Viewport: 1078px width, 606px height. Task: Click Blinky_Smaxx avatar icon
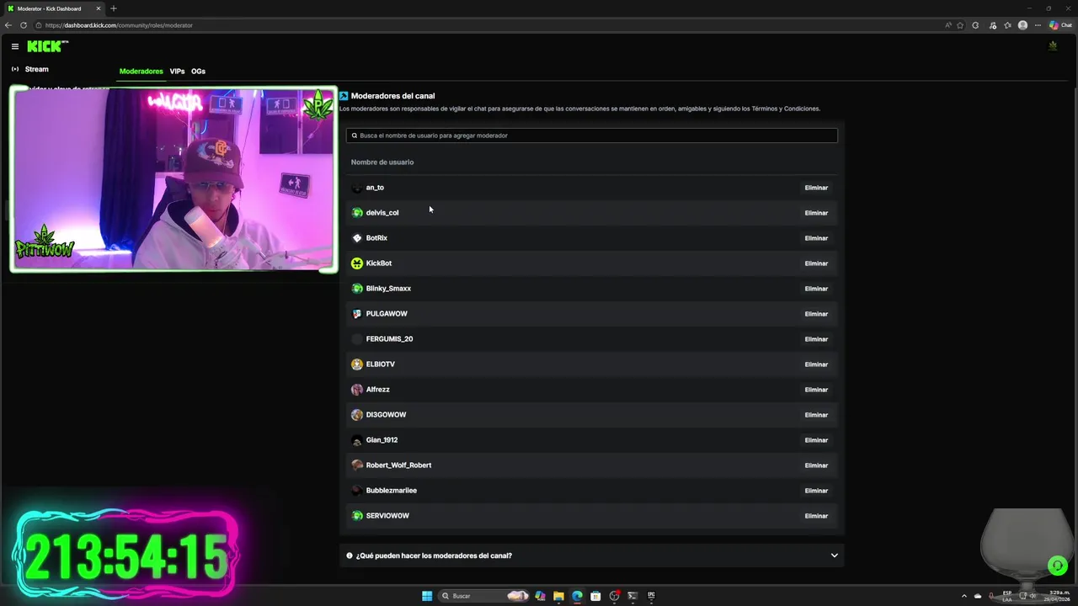click(x=357, y=289)
